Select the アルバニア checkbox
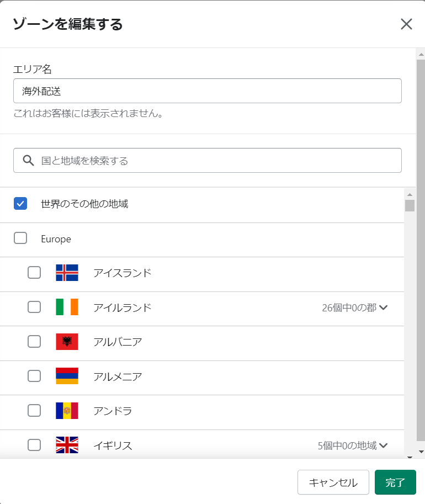This screenshot has width=425, height=504. pyautogui.click(x=34, y=342)
